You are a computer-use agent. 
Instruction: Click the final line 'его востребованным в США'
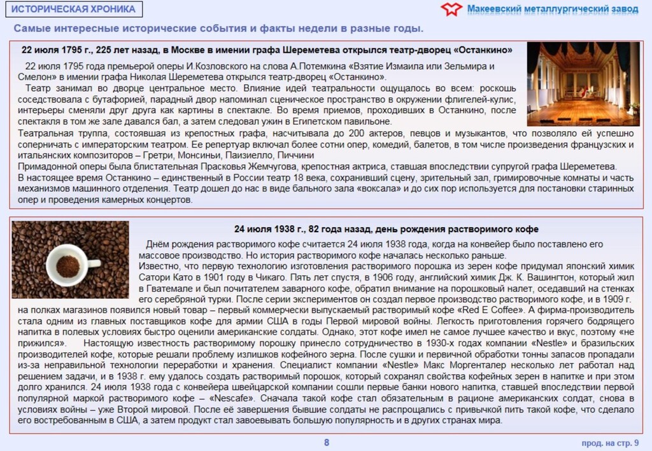click(x=260, y=420)
